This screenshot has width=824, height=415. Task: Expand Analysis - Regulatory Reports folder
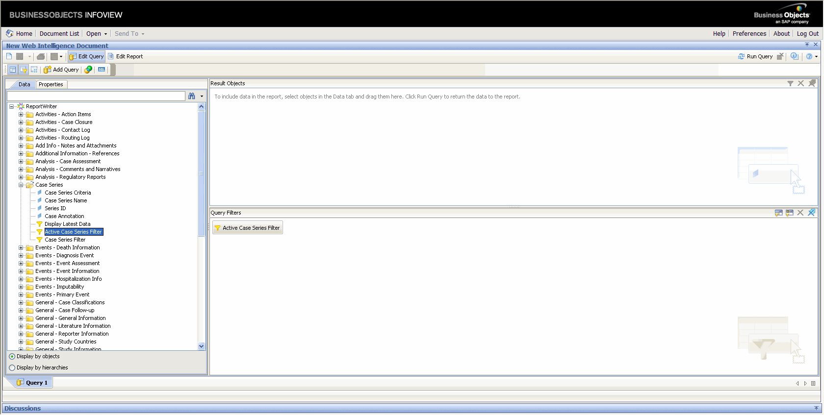[x=21, y=177]
